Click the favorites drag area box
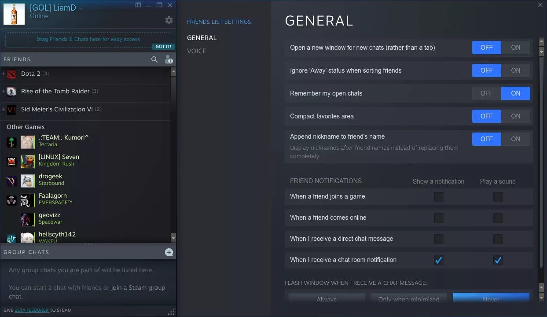This screenshot has width=547, height=317. (x=88, y=40)
